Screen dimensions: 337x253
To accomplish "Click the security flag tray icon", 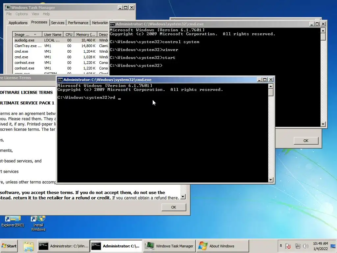I will click(288, 246).
